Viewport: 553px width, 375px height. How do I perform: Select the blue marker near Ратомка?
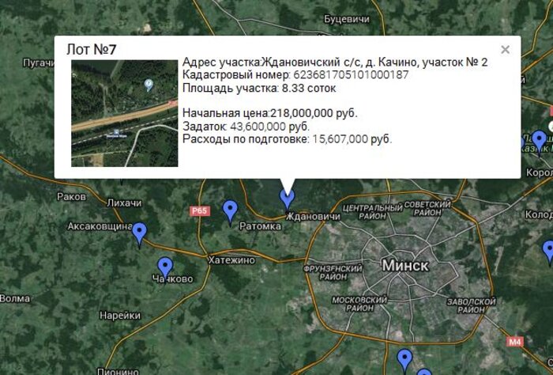[230, 210]
